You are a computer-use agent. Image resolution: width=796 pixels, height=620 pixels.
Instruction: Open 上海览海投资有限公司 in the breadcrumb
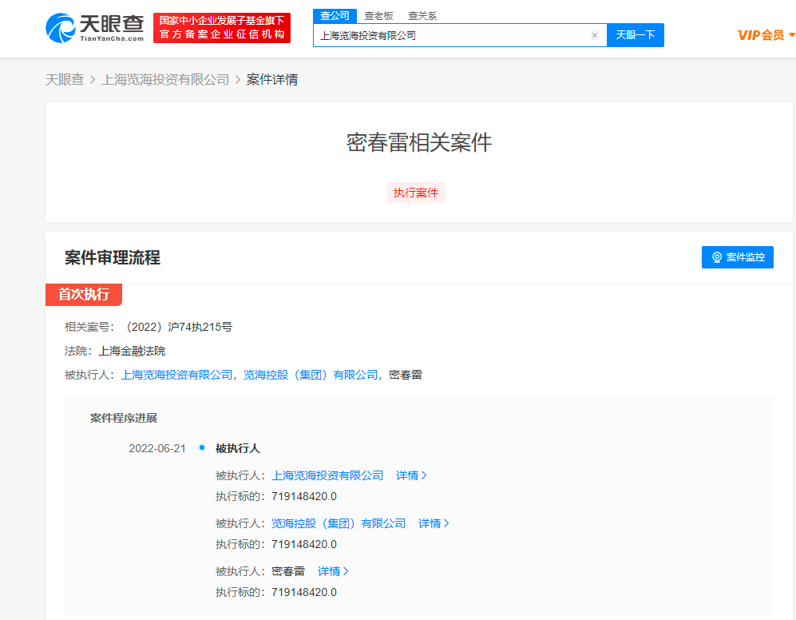point(165,80)
